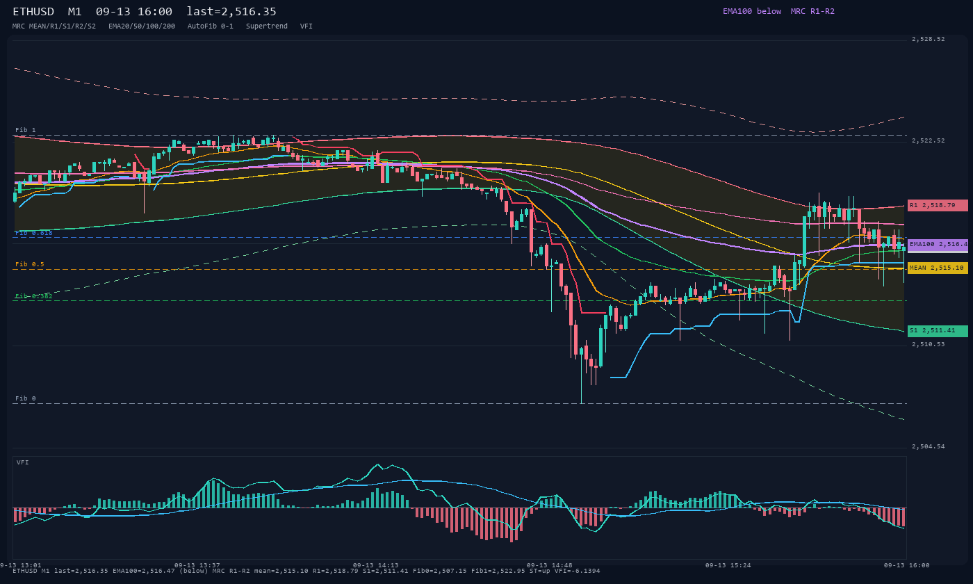This screenshot has width=973, height=584.
Task: Select the MEAN 2,515.10 price label
Action: [x=938, y=268]
